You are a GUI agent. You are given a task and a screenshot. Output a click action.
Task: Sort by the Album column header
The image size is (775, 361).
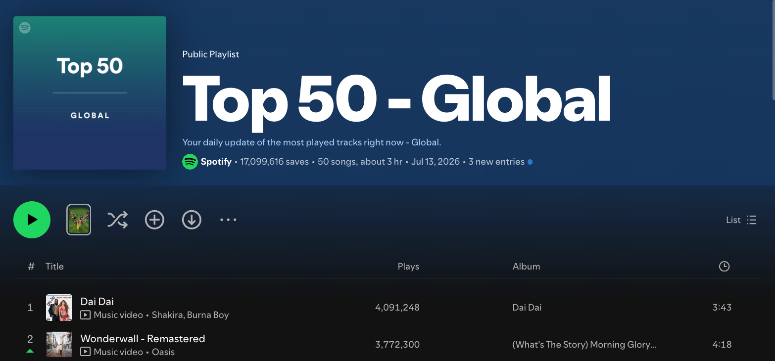[x=526, y=267]
